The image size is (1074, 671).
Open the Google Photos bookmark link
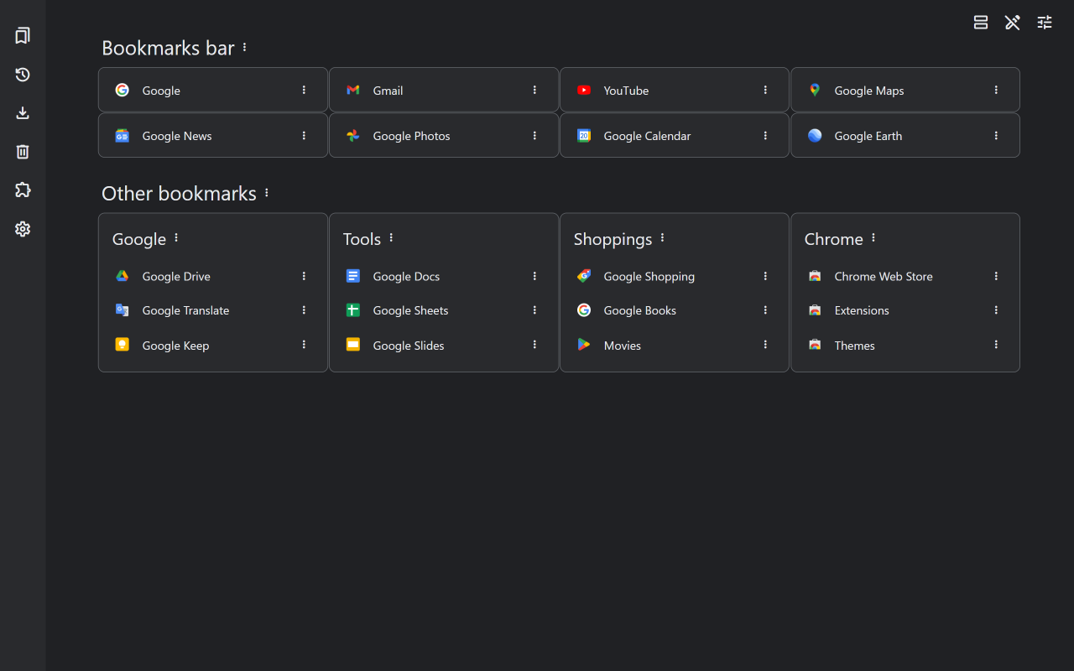pyautogui.click(x=411, y=136)
